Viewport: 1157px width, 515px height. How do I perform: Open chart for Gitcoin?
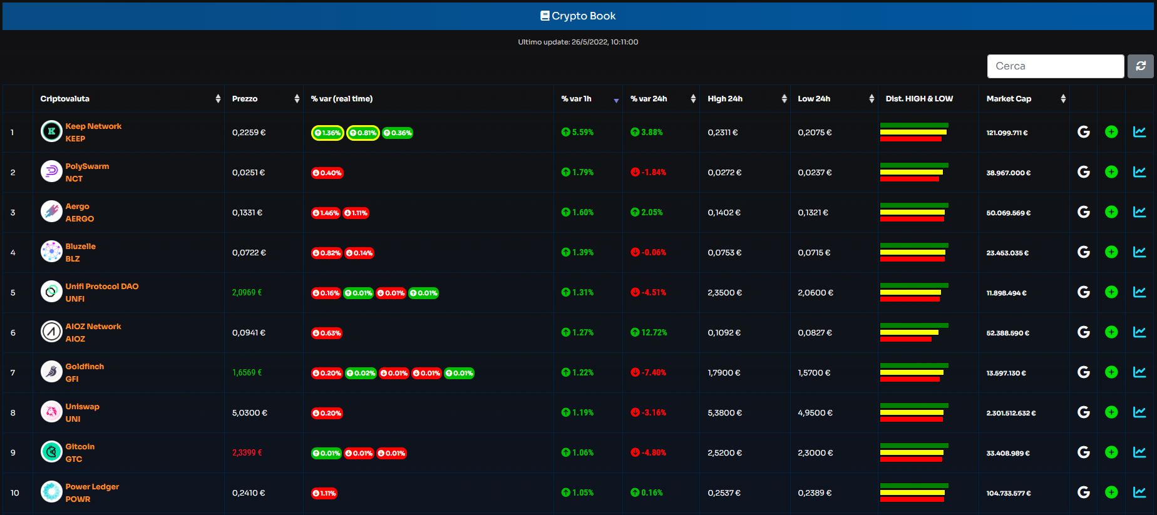1139,452
